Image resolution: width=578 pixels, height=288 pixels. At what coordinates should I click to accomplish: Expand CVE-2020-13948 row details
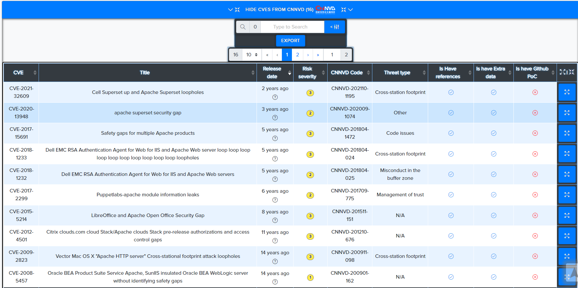pyautogui.click(x=567, y=113)
